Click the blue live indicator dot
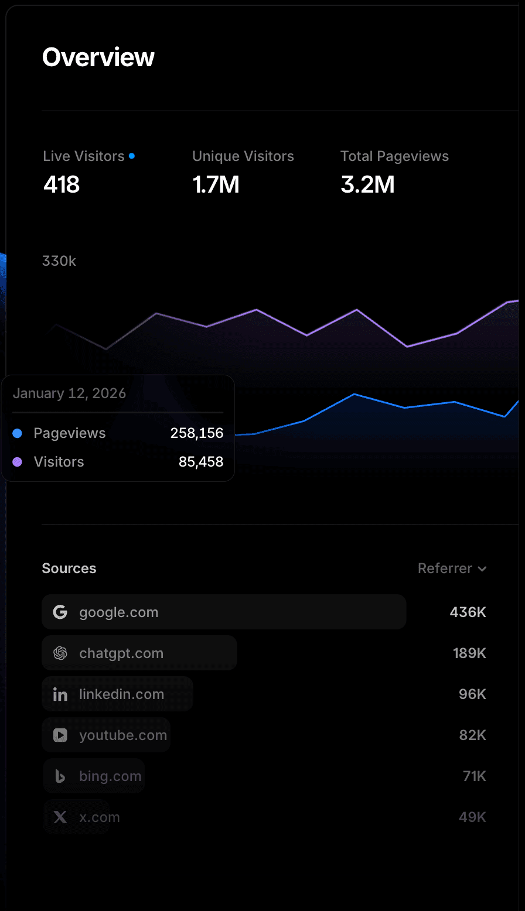 (x=132, y=156)
